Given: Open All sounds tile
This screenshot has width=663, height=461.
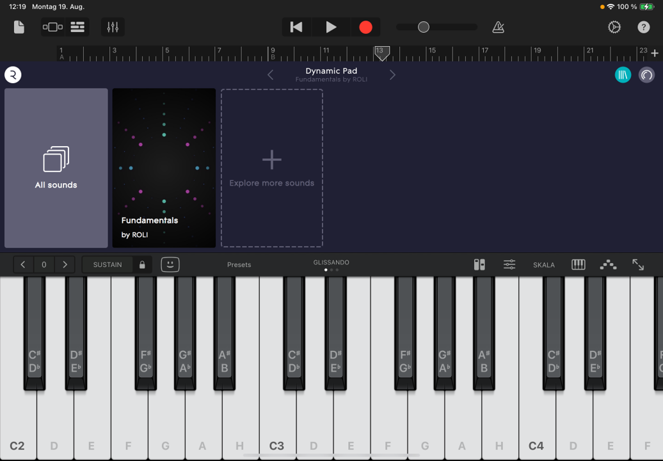Looking at the screenshot, I should 56,168.
